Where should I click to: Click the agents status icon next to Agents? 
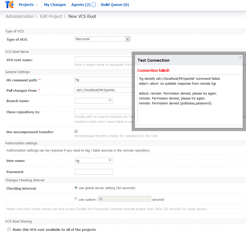(94, 5)
